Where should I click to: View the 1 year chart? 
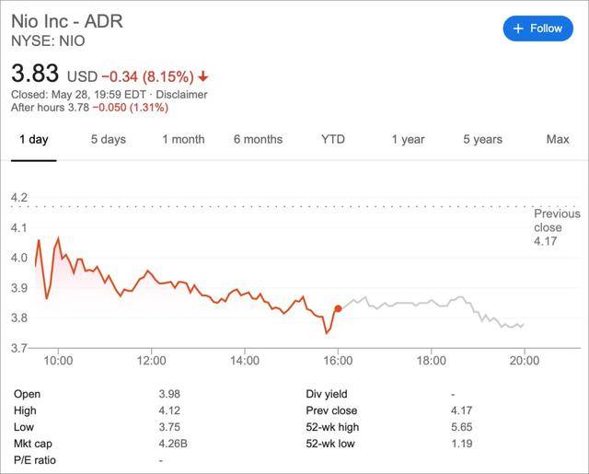(x=408, y=140)
